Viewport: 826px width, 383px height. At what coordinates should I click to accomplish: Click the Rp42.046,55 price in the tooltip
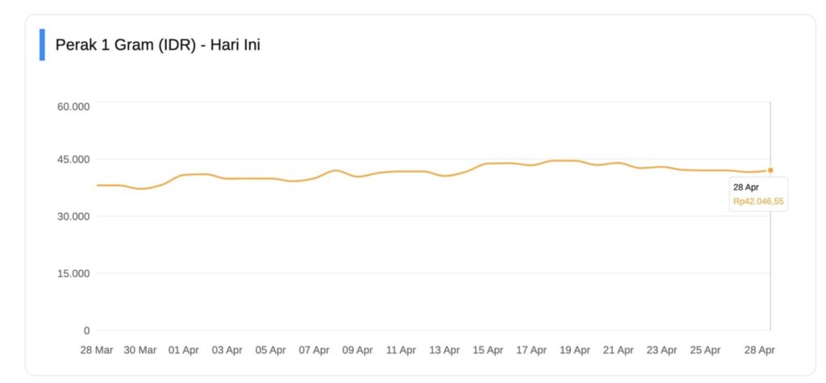(758, 202)
